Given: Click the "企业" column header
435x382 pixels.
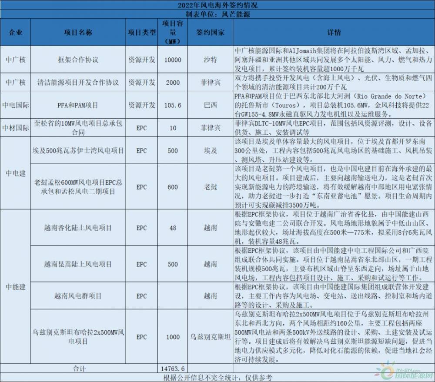Looking at the screenshot, I should pyautogui.click(x=16, y=33).
